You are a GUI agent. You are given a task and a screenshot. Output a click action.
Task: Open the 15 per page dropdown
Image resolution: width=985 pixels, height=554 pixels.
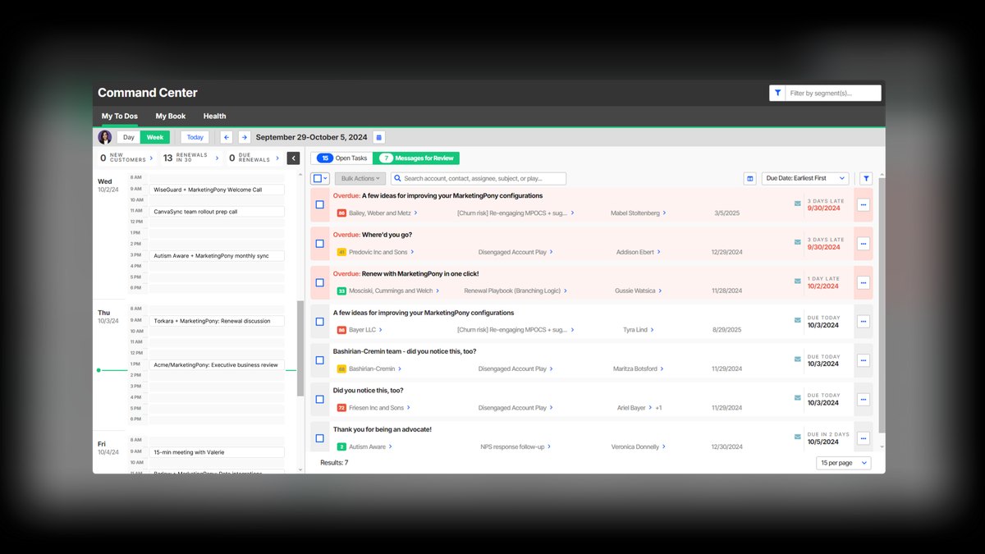pos(844,463)
